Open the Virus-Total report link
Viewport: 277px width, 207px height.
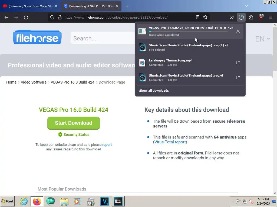coord(170,142)
